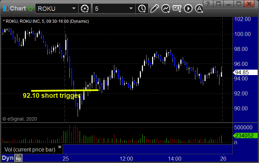Open the studies line-chart icon

click(166, 8)
